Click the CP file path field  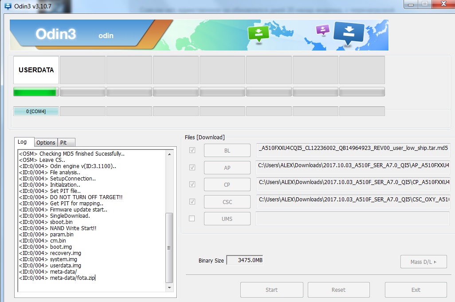coord(353,184)
